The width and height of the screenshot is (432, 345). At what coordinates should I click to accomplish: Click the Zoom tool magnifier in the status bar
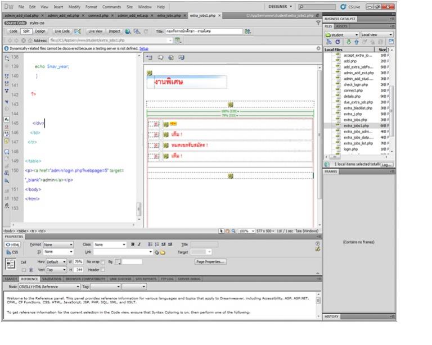(233, 231)
